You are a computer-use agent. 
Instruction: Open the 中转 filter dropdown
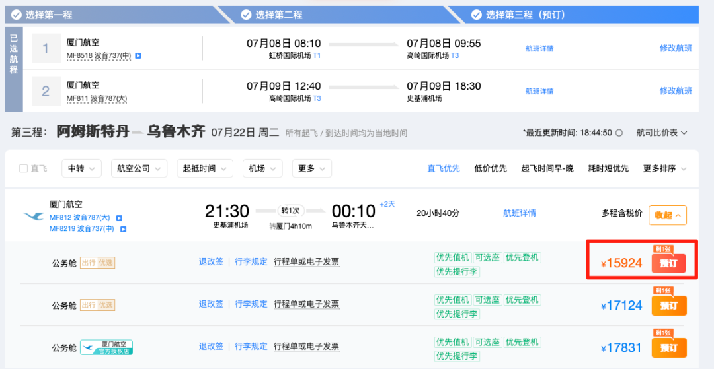pos(81,168)
